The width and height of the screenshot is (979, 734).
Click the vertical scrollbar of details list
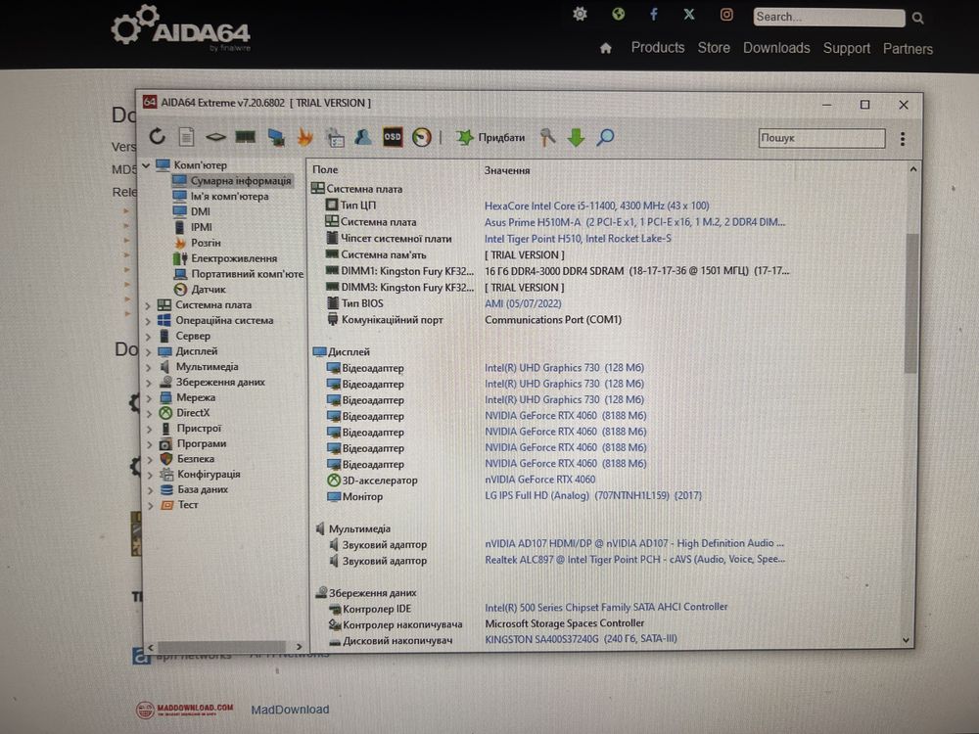(911, 304)
